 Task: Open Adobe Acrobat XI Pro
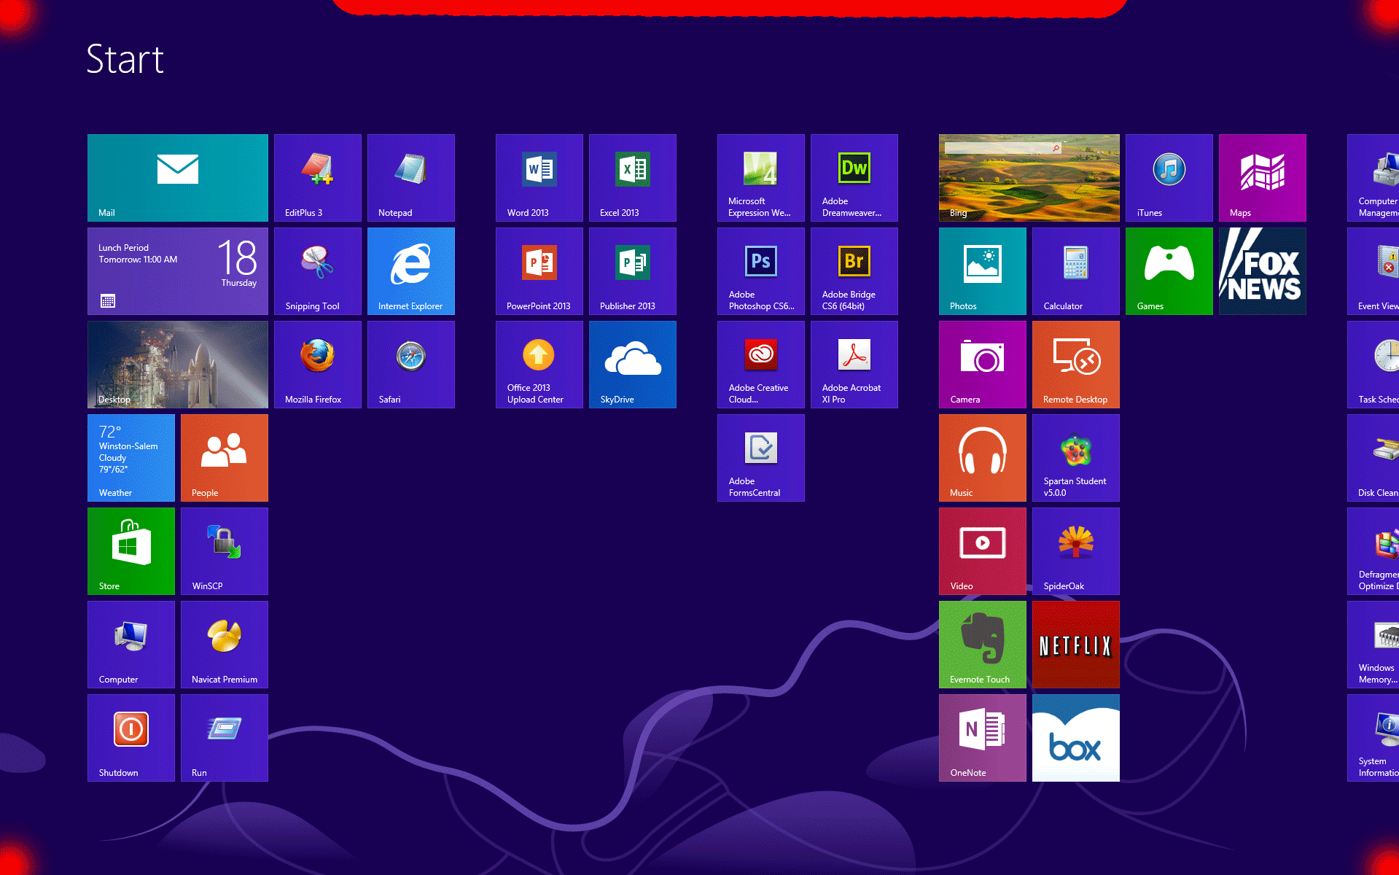click(x=854, y=365)
